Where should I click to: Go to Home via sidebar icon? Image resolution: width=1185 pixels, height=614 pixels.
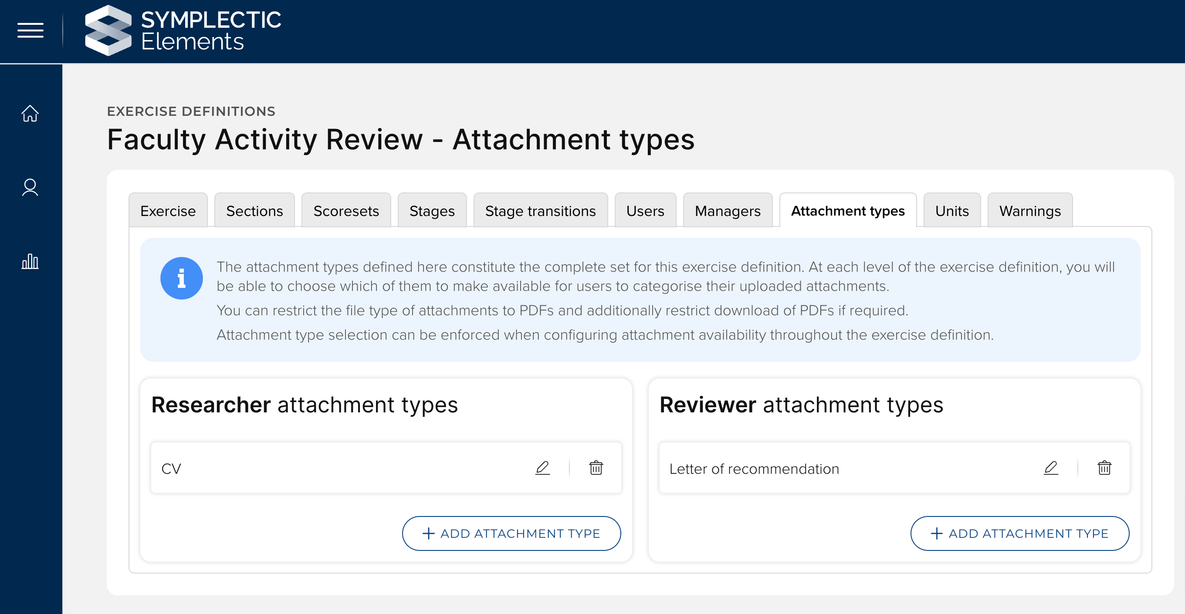30,113
